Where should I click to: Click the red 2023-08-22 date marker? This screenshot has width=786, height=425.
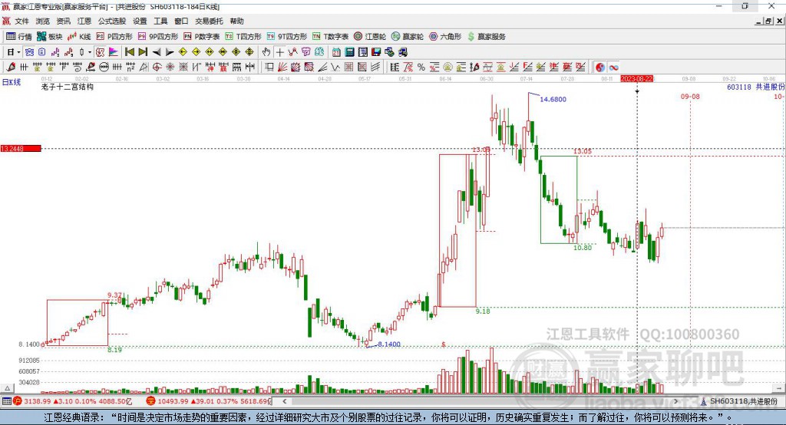click(x=636, y=79)
